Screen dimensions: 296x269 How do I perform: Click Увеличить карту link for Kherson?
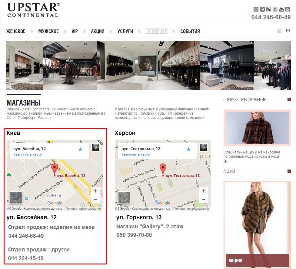point(136,154)
